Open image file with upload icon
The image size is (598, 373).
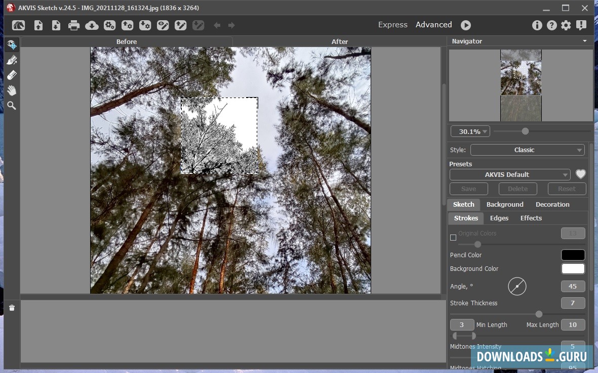click(38, 25)
